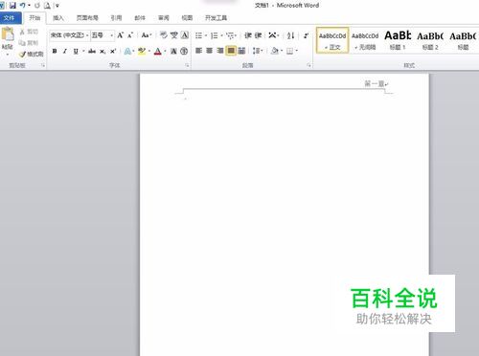The width and height of the screenshot is (479, 356).
Task: Open the Paragraph group dialog launcher
Action: [308, 65]
